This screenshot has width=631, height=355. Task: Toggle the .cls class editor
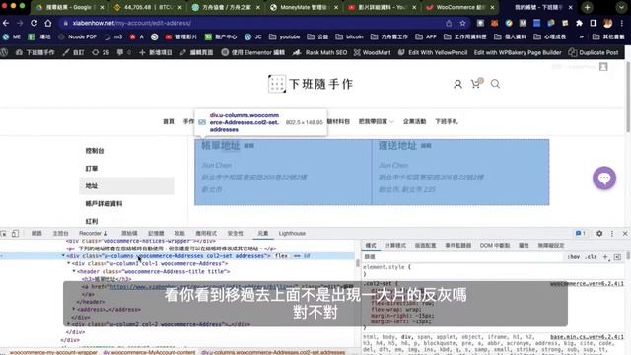[592, 256]
